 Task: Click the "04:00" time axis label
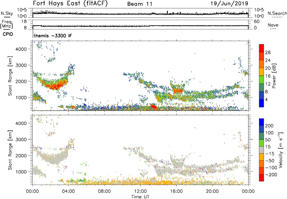click(x=68, y=191)
